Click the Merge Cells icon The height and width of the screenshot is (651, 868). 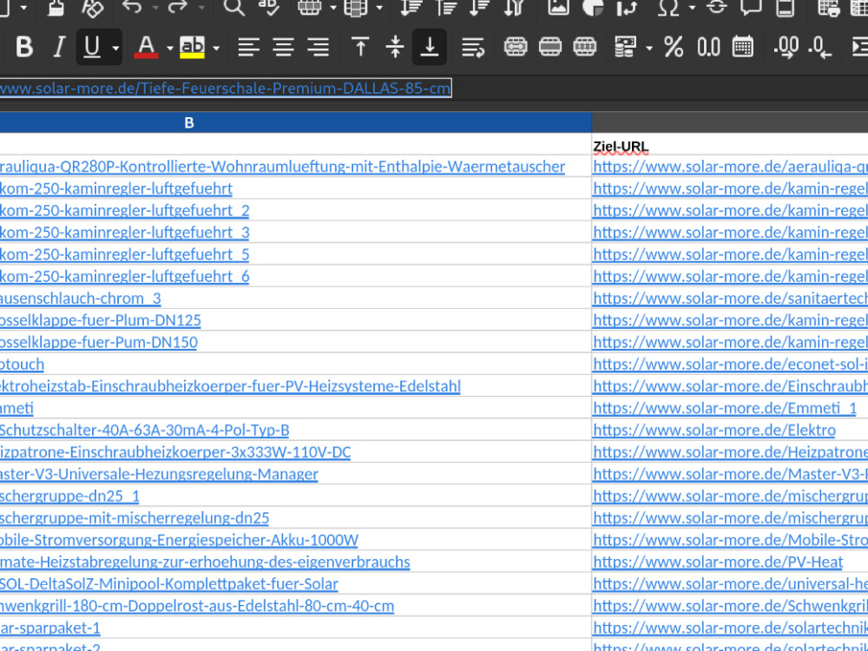(550, 47)
